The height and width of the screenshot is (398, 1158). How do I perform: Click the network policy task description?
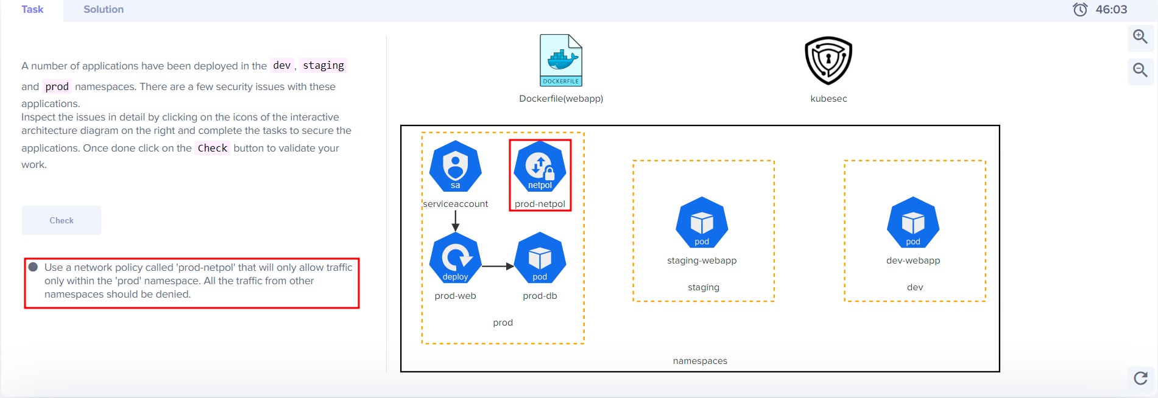tap(199, 281)
